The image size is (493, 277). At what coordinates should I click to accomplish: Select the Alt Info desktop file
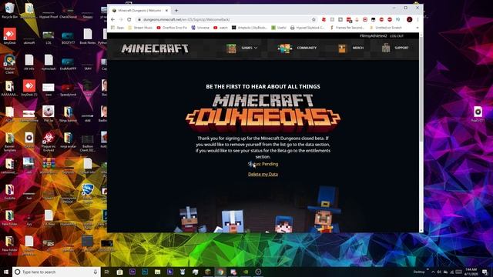point(29,62)
